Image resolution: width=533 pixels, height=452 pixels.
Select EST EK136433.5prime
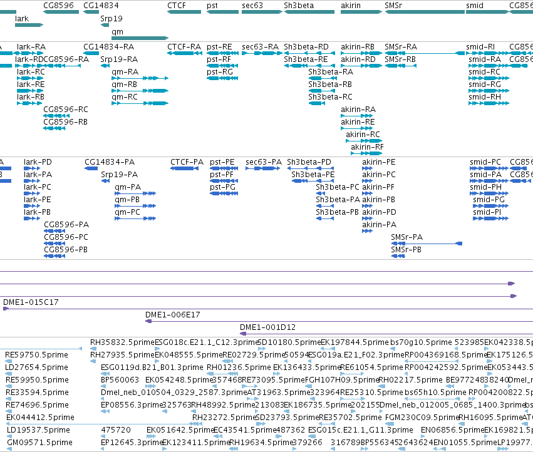(x=307, y=367)
